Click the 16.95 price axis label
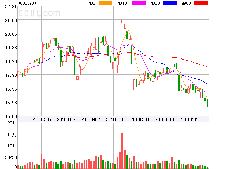 (11, 89)
